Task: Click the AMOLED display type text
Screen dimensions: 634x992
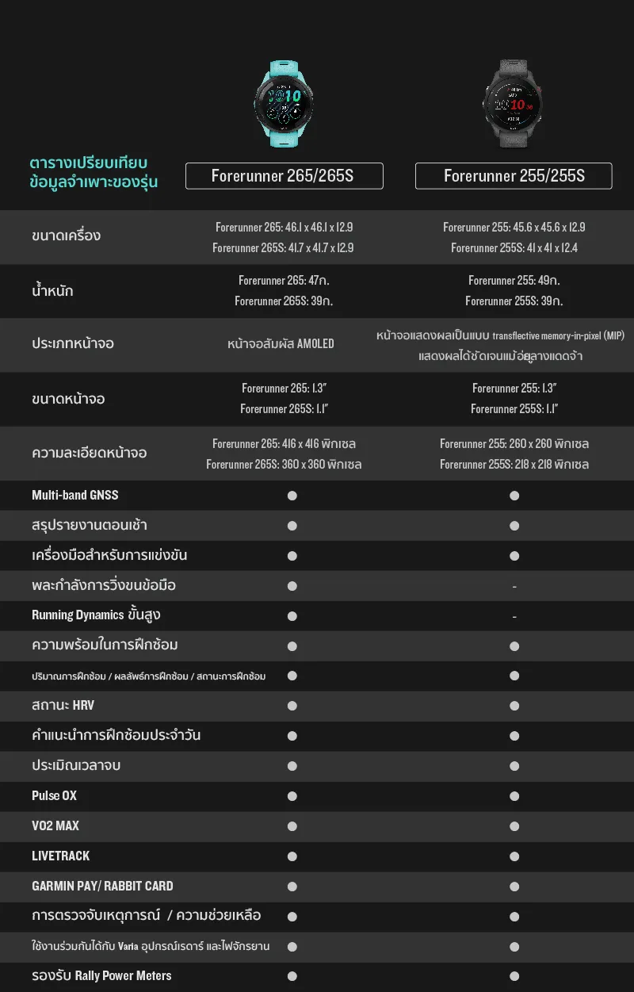Action: coord(281,344)
